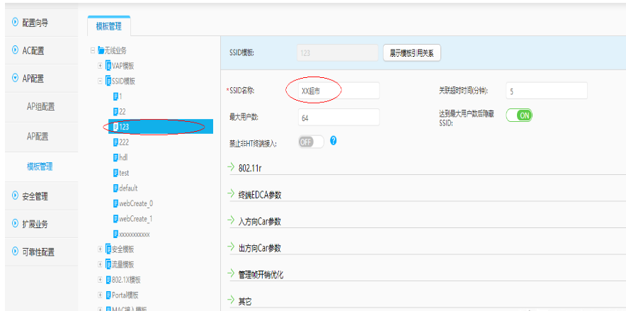Open 配置向导 in the sidebar
Image resolution: width=626 pixels, height=311 pixels.
42,23
